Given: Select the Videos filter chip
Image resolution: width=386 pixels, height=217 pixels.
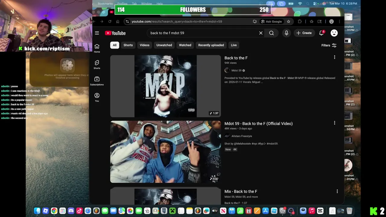Looking at the screenshot, I should tap(144, 45).
